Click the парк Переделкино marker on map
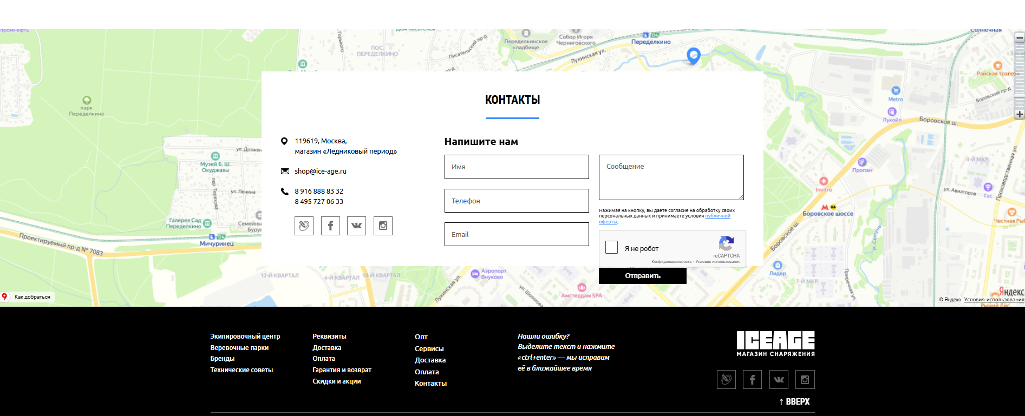The image size is (1025, 416). [87, 100]
